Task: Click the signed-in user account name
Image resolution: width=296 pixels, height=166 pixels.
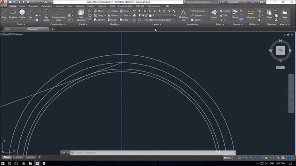Action: [234, 2]
